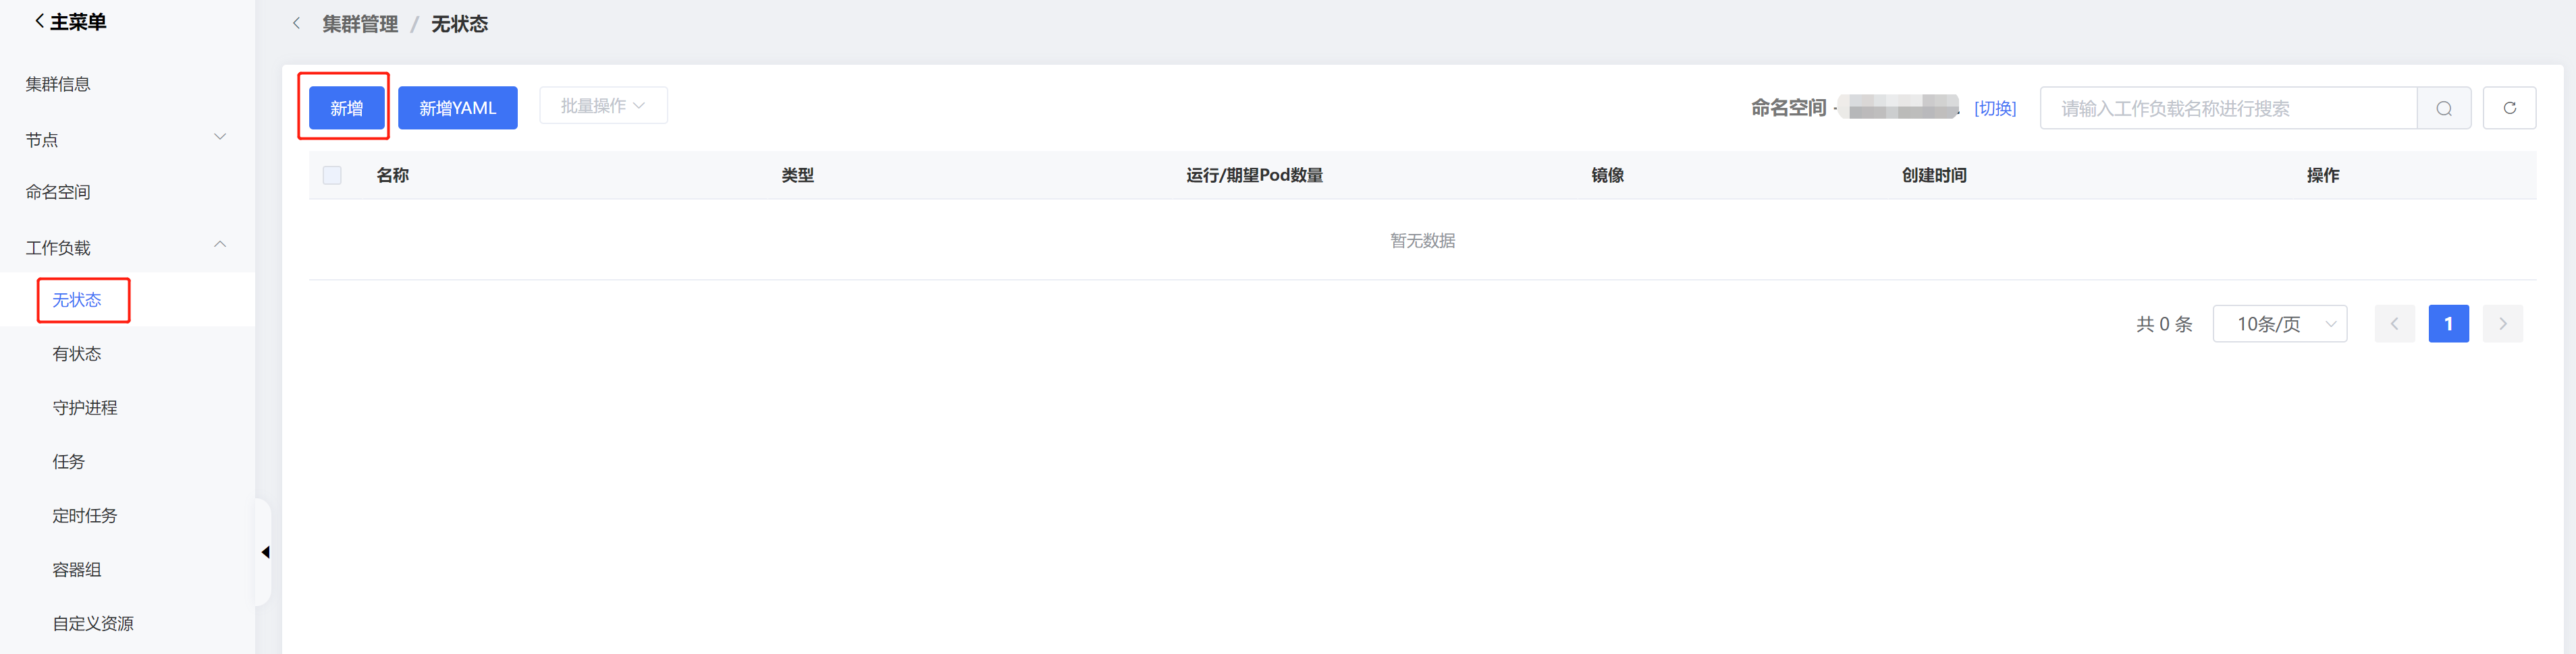Click the 共 0 条 total count text

pyautogui.click(x=2164, y=324)
